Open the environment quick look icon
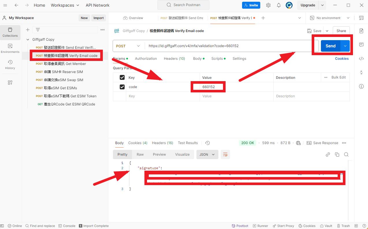The height and width of the screenshot is (229, 368). coord(361,18)
